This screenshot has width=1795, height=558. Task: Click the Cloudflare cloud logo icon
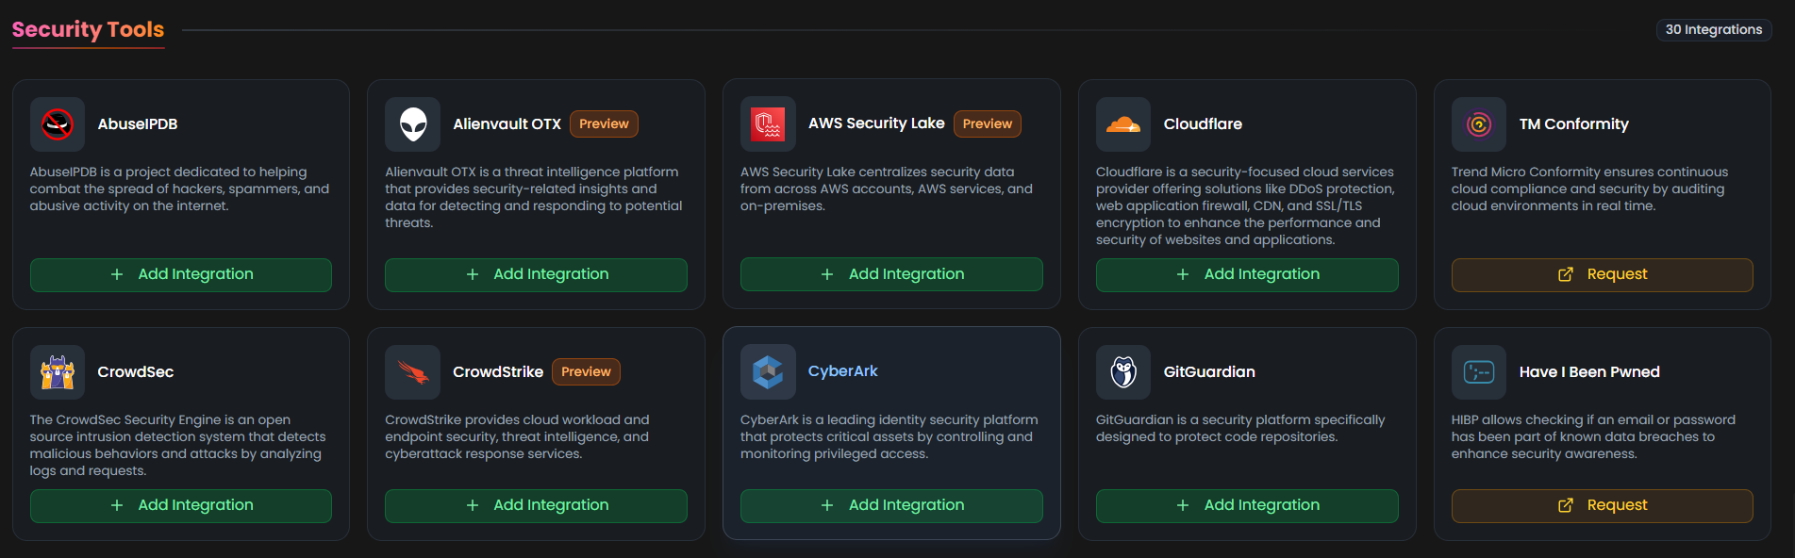[1123, 124]
